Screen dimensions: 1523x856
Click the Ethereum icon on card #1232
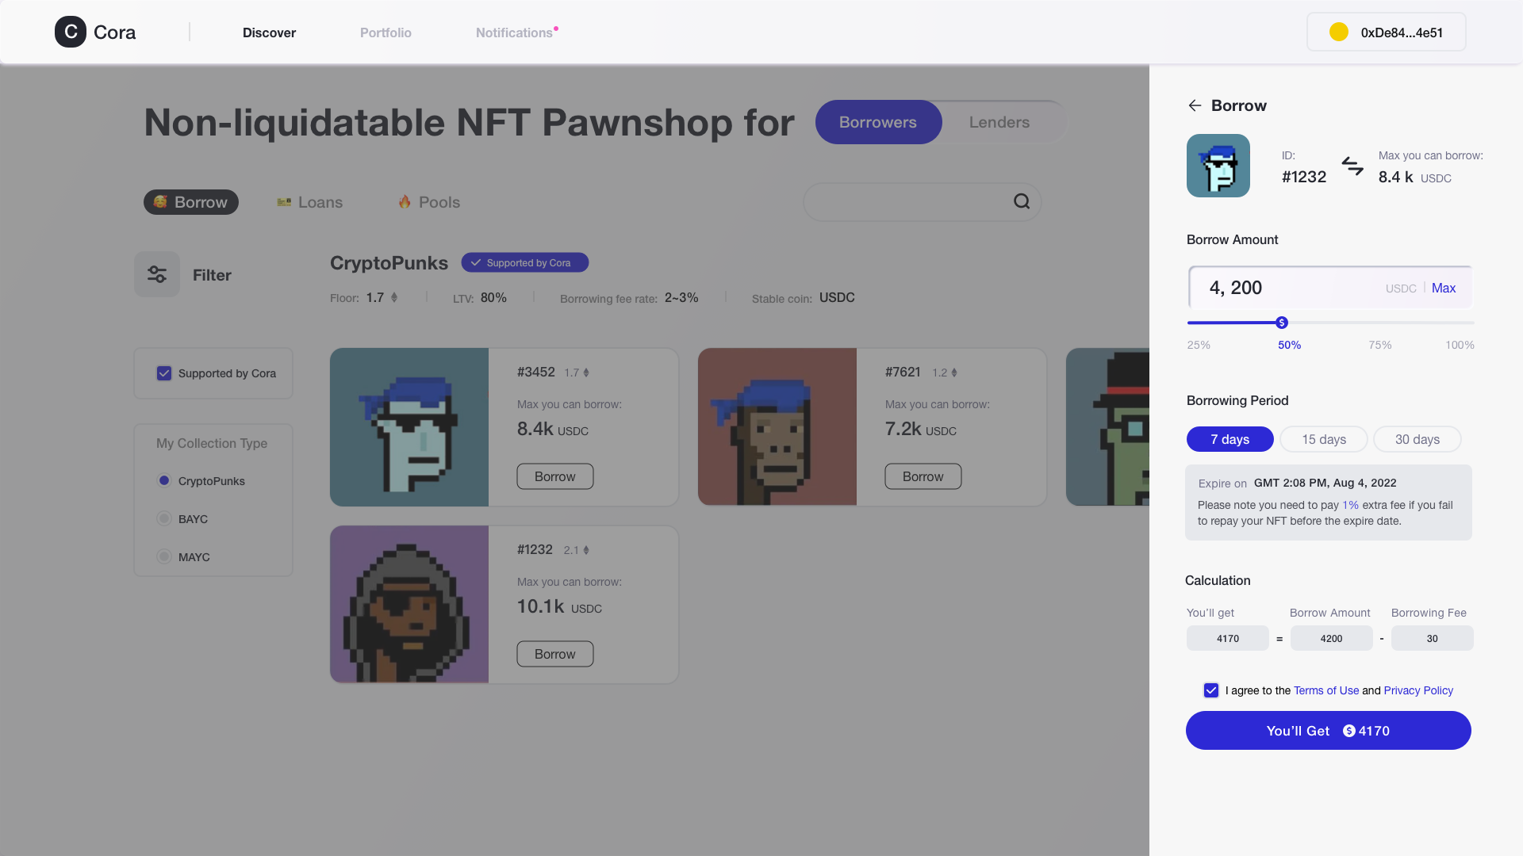point(586,550)
